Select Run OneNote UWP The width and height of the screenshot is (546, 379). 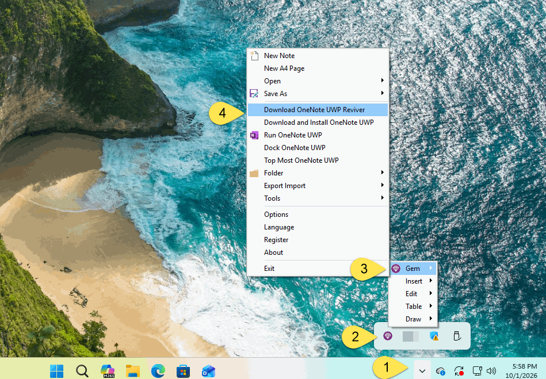click(x=318, y=135)
